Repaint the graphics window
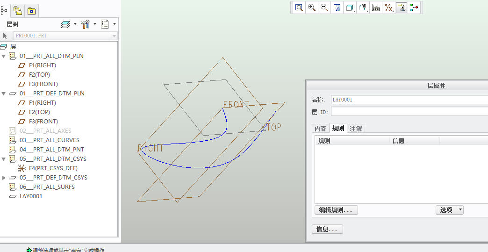 (337, 7)
